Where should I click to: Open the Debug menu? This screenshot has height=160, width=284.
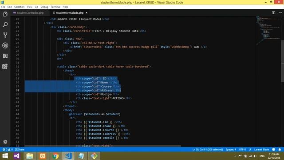(x=44, y=7)
